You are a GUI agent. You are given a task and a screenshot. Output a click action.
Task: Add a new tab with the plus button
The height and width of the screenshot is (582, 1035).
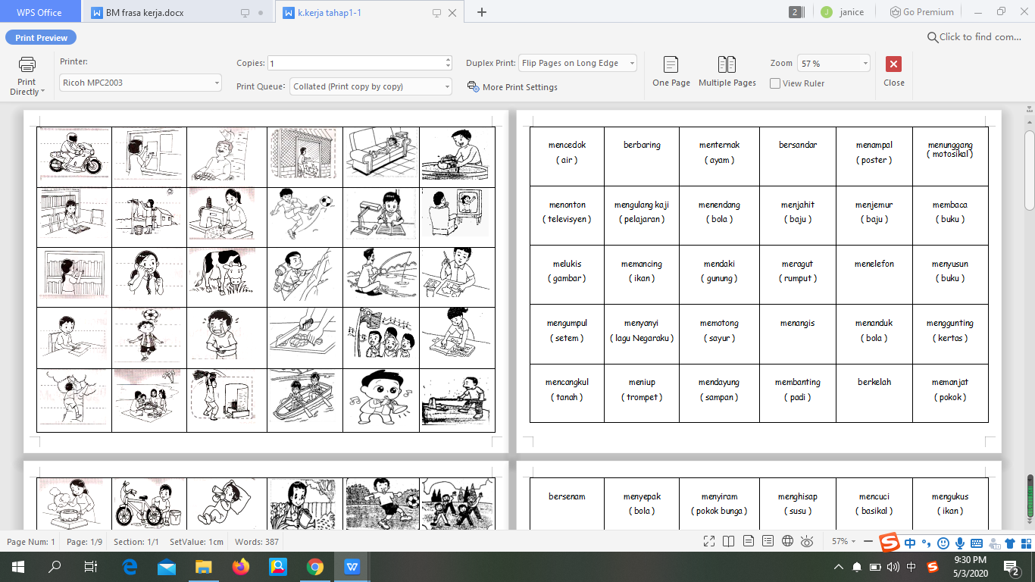tap(481, 12)
